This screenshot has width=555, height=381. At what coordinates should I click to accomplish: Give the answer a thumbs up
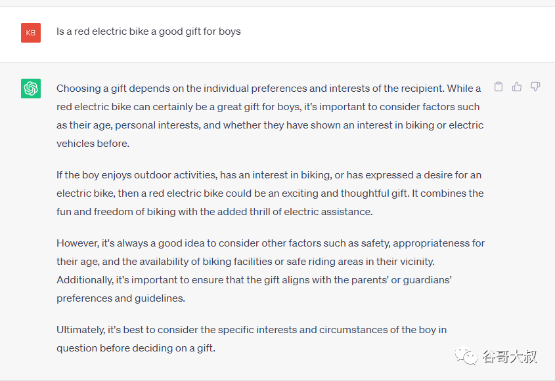517,87
